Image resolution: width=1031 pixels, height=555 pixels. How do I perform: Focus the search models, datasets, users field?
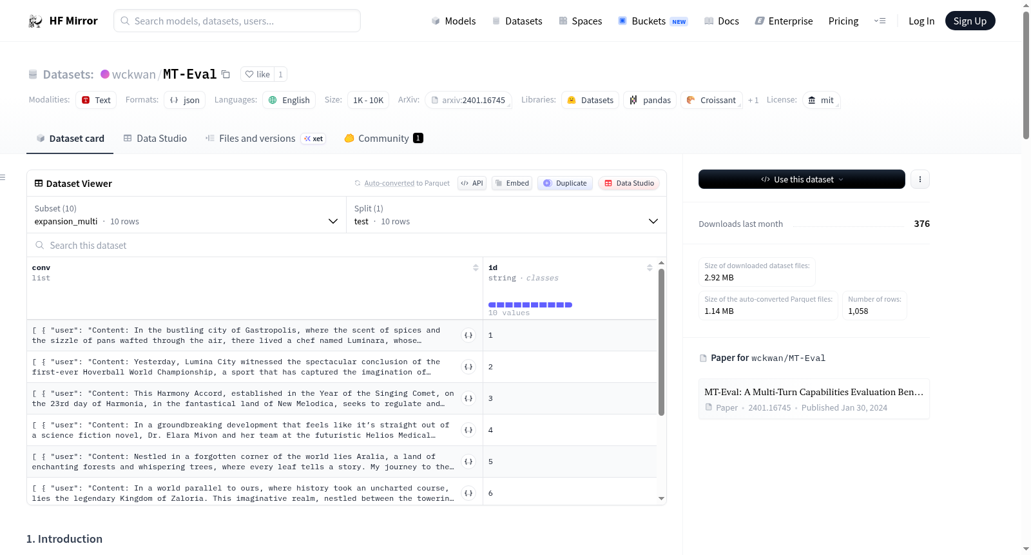pyautogui.click(x=237, y=21)
